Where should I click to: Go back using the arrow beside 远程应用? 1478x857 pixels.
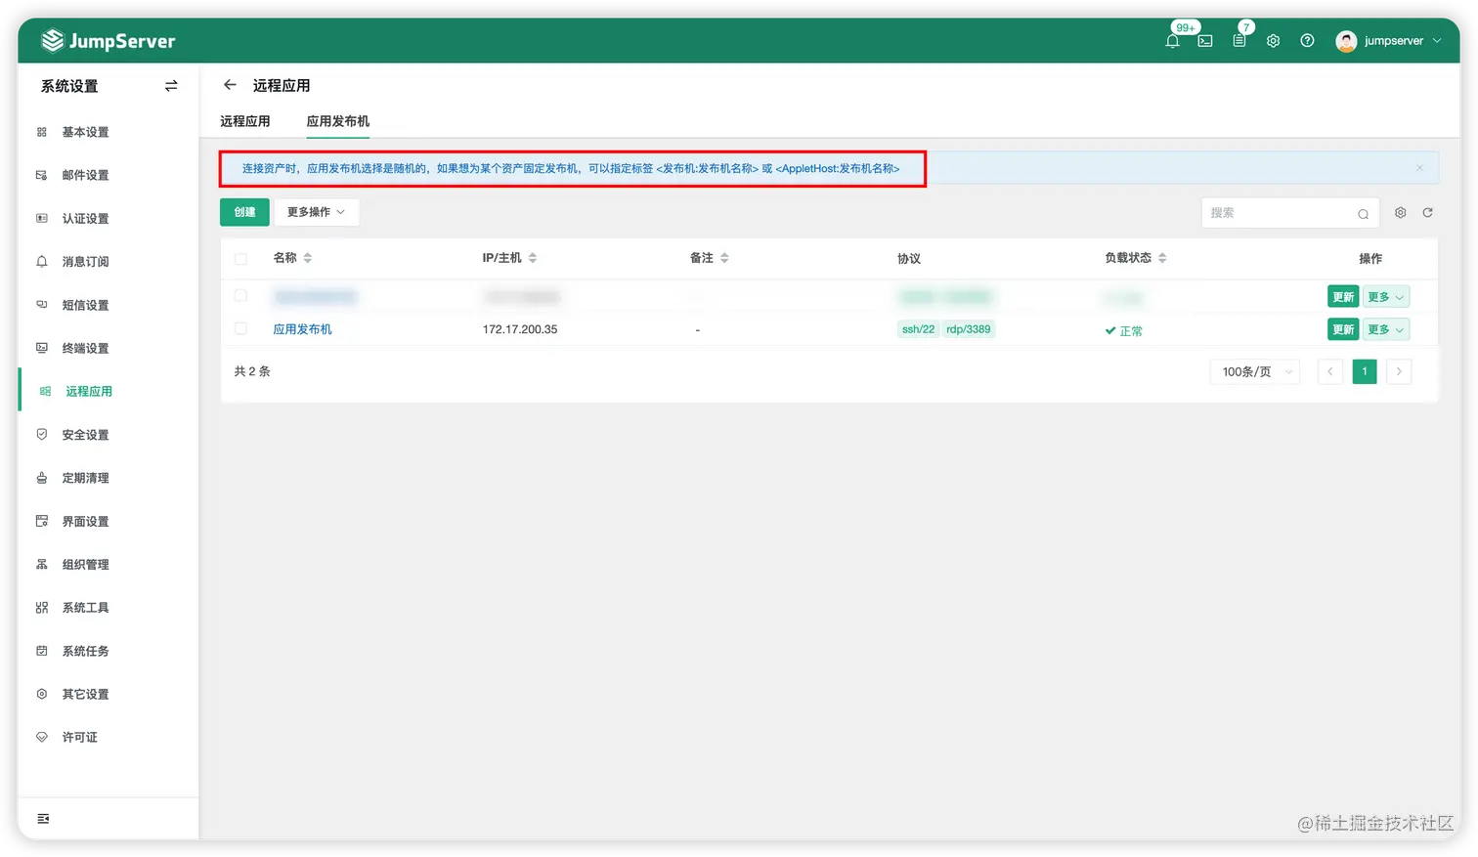click(230, 85)
